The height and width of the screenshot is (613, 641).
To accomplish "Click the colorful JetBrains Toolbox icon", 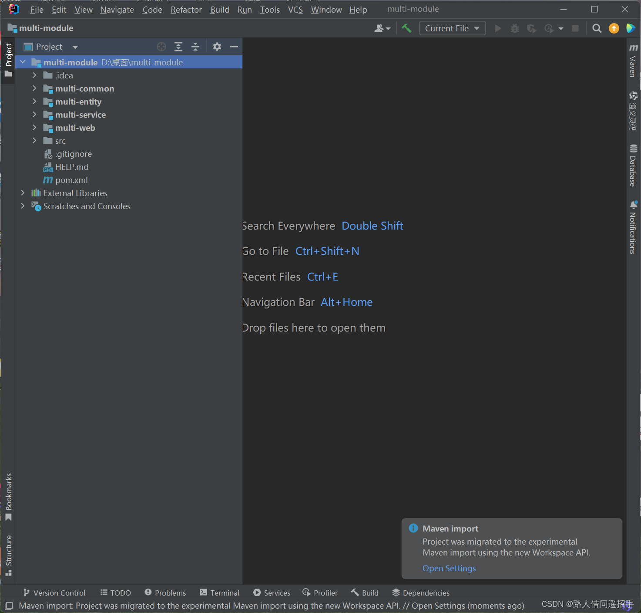I will (x=631, y=28).
